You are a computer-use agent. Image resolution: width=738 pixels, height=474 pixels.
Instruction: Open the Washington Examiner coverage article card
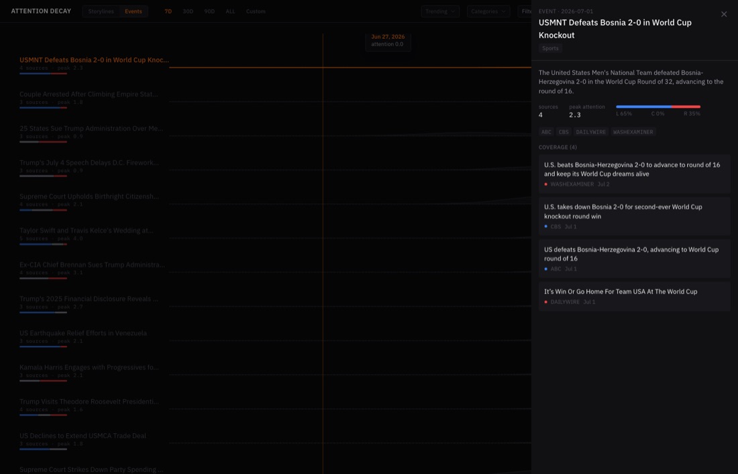coord(635,174)
